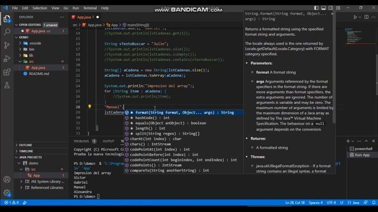The width and height of the screenshot is (378, 212).
Task: Open editor More Actions ellipsis
Action: pos(373,17)
